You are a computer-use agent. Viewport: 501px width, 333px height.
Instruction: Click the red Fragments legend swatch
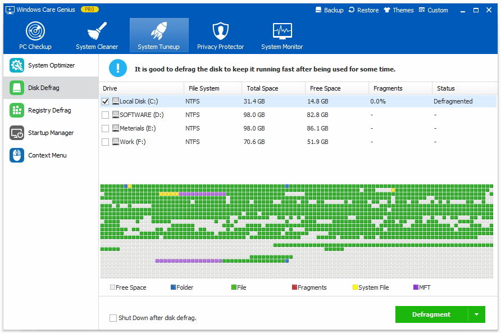(295, 287)
